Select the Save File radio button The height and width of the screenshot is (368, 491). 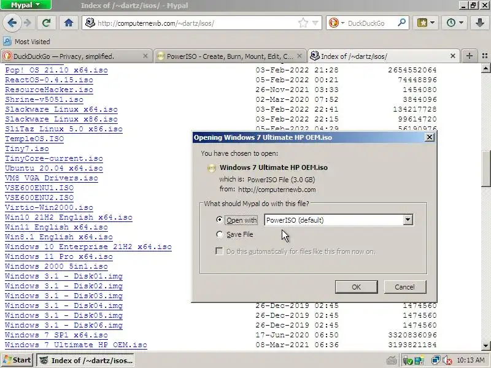[220, 234]
